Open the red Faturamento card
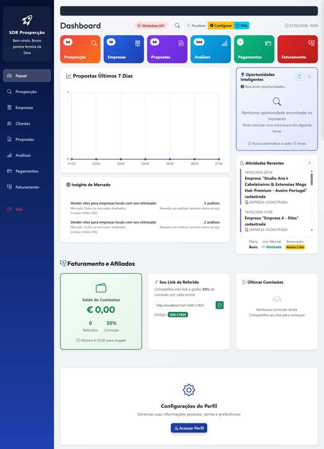The height and width of the screenshot is (449, 324). (x=298, y=49)
